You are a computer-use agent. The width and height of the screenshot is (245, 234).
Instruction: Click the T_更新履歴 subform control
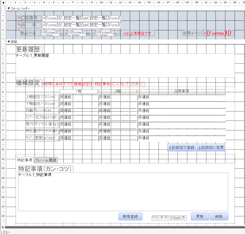[x=125, y=66]
